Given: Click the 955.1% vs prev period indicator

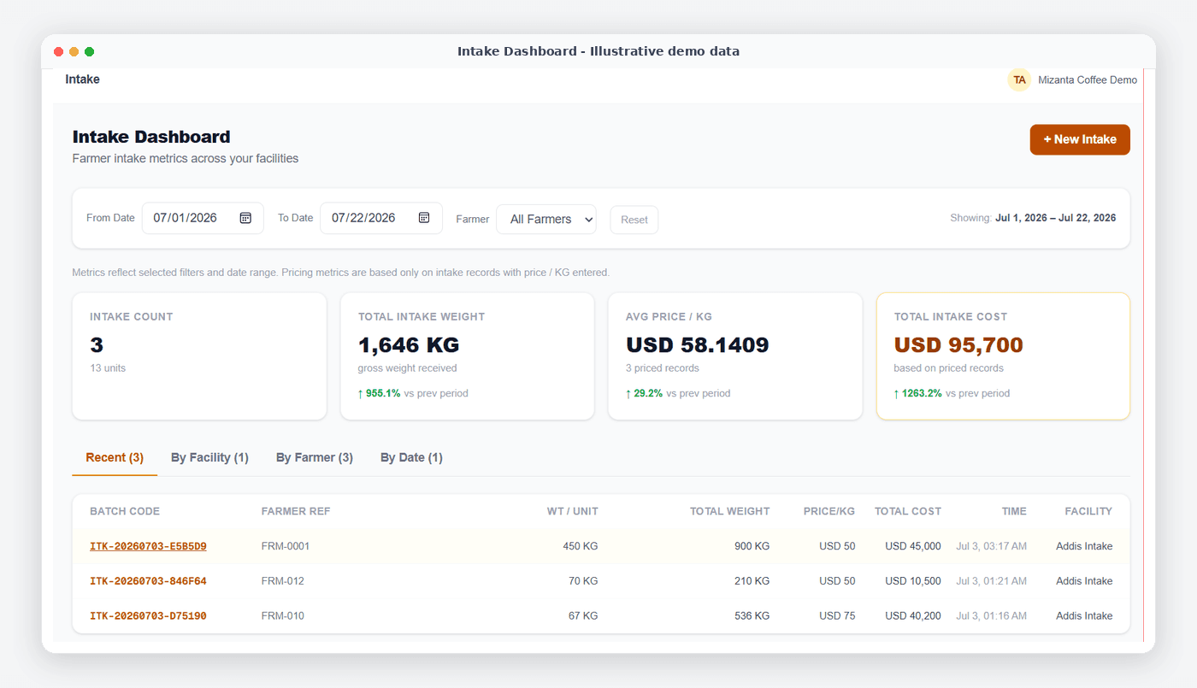Looking at the screenshot, I should (413, 394).
